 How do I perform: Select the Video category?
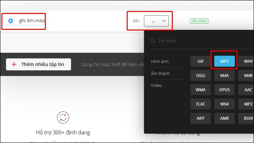(156, 85)
